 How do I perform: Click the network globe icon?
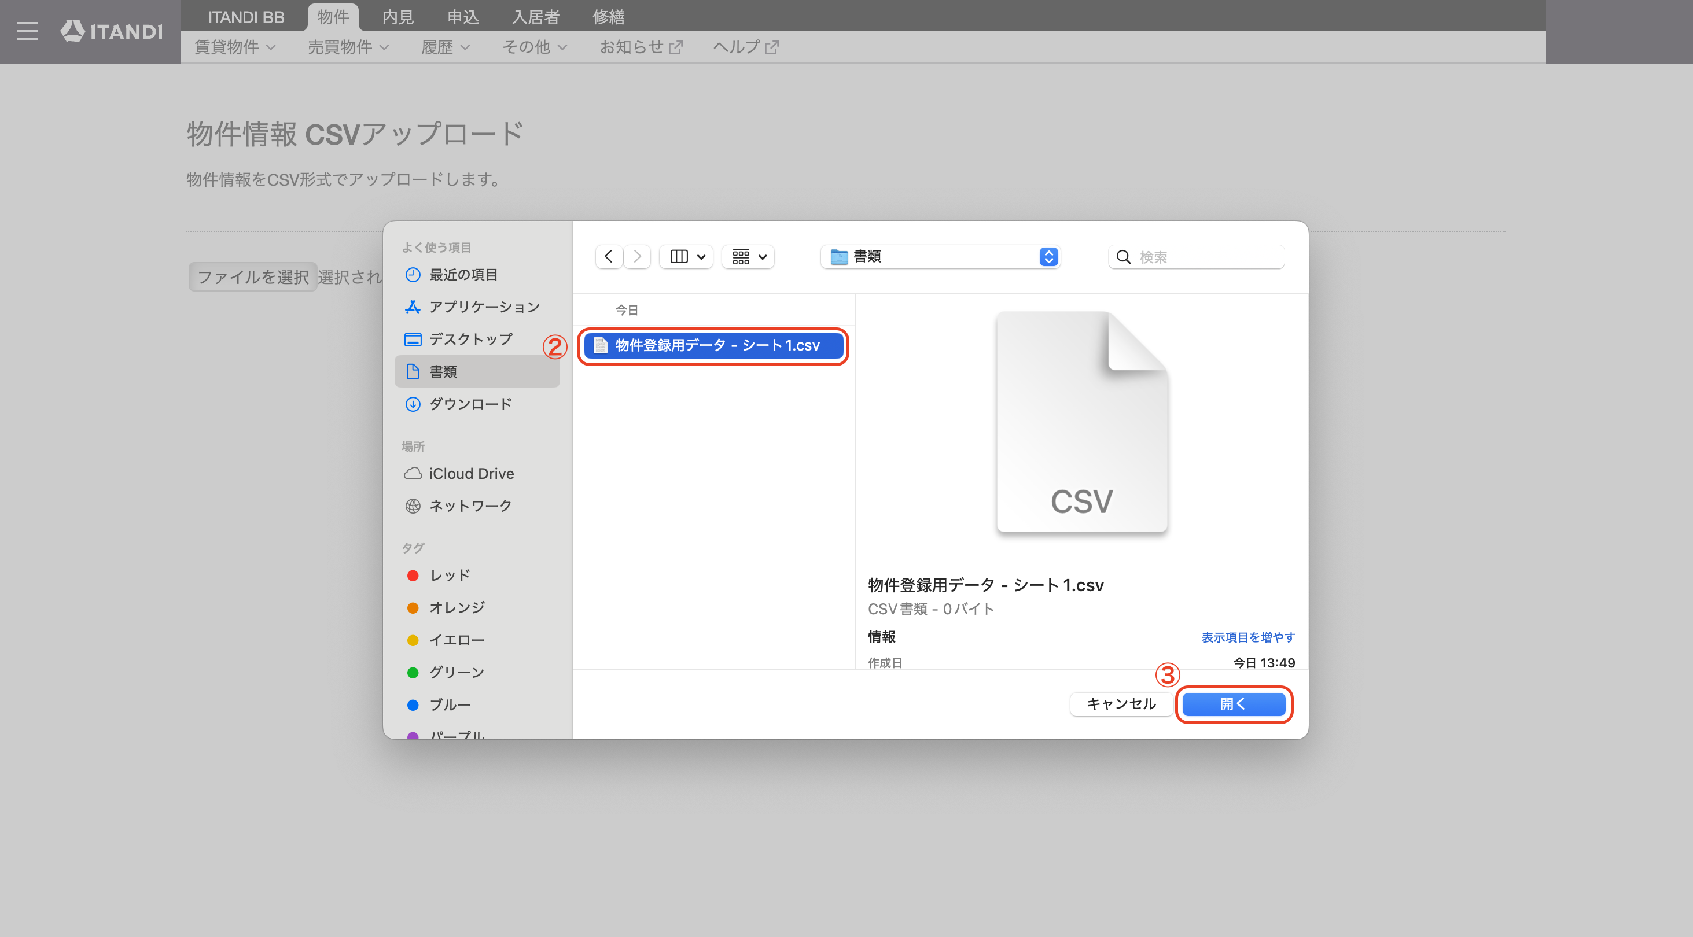pos(413,506)
